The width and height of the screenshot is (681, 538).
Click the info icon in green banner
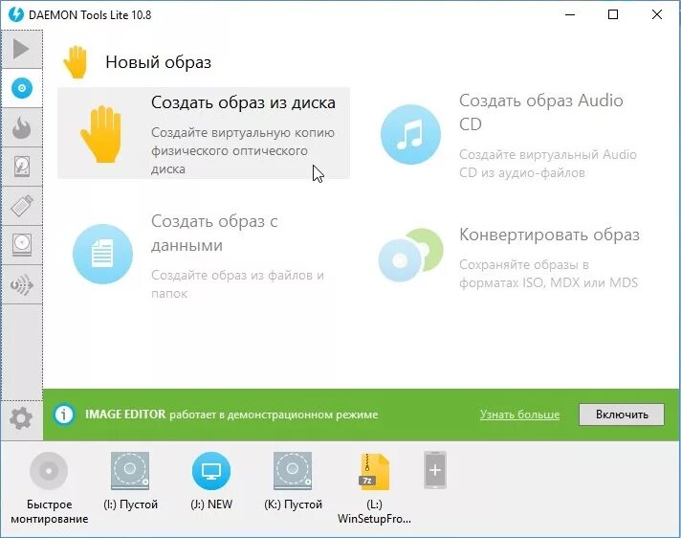click(64, 415)
